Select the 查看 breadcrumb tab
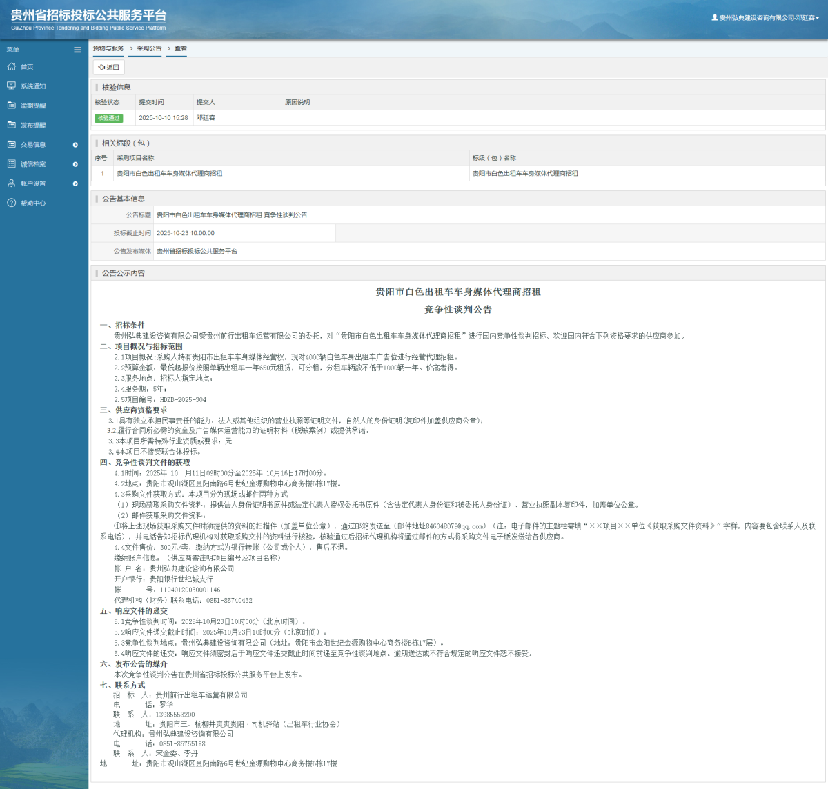Screen dimensions: 828x789 coord(180,49)
